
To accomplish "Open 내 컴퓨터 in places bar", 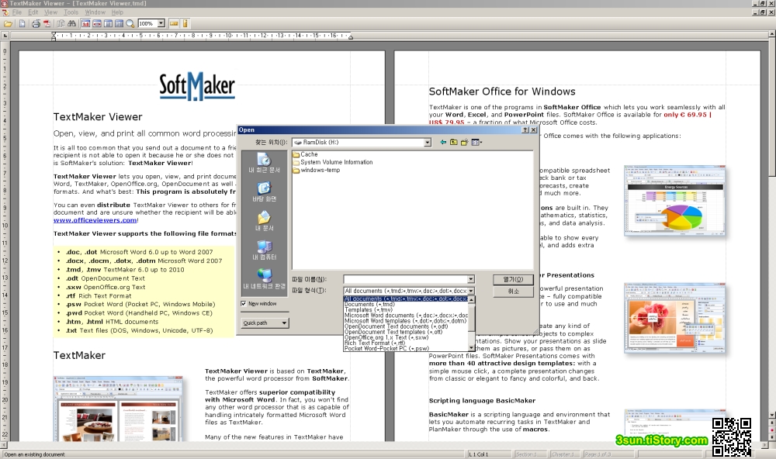I will pos(265,250).
